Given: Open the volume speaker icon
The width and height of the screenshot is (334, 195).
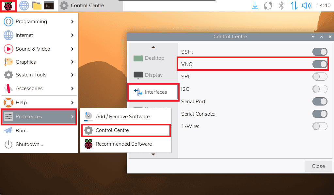Looking at the screenshot, I should pyautogui.click(x=306, y=6).
